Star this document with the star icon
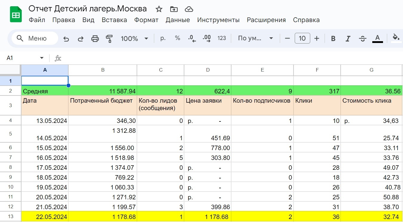Viewport: 403px width, 222px height. [x=159, y=9]
